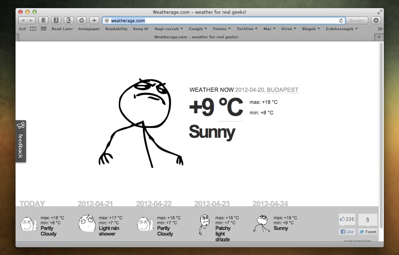399x255 pixels.
Task: Click the page vertical scrollbar
Action: pos(381,135)
